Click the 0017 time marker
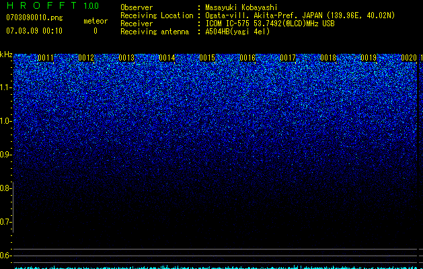 pos(288,58)
